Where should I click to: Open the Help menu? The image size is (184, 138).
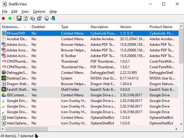click(x=53, y=12)
